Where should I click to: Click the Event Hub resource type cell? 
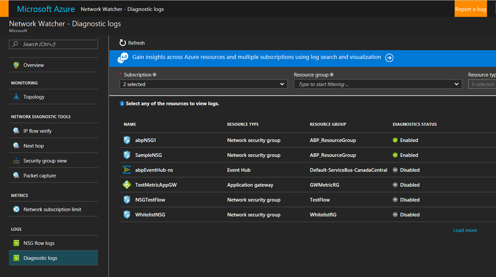coord(239,170)
